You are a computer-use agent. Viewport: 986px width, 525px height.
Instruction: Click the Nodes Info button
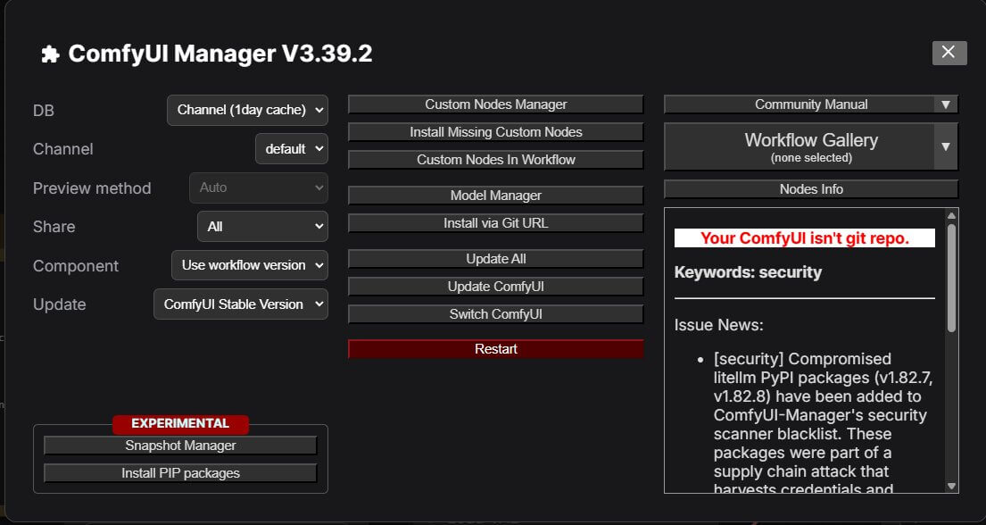click(811, 189)
